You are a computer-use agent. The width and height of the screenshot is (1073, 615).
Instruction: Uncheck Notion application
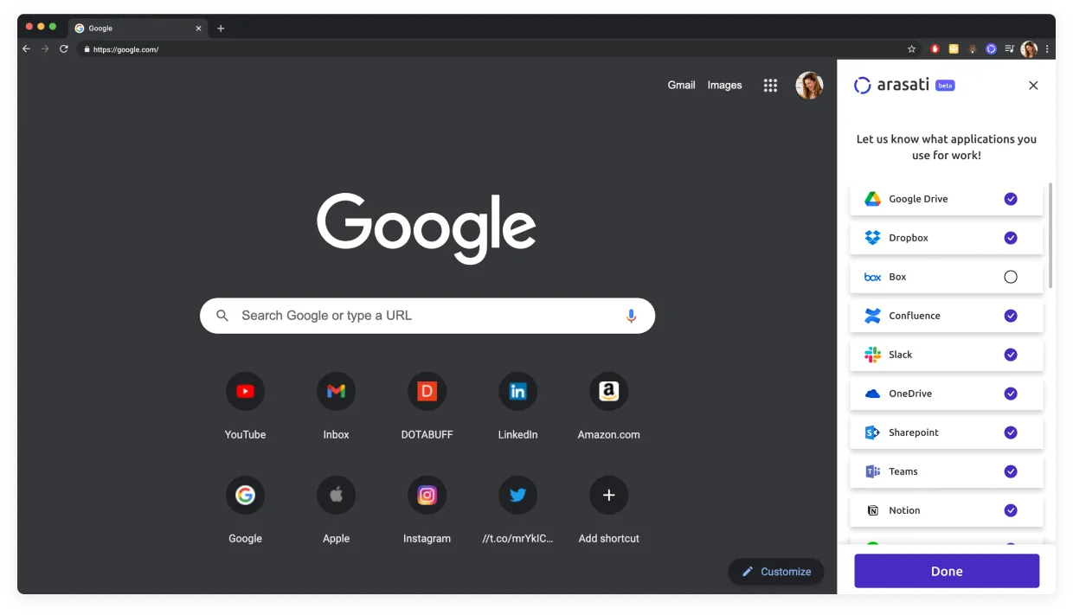1011,510
